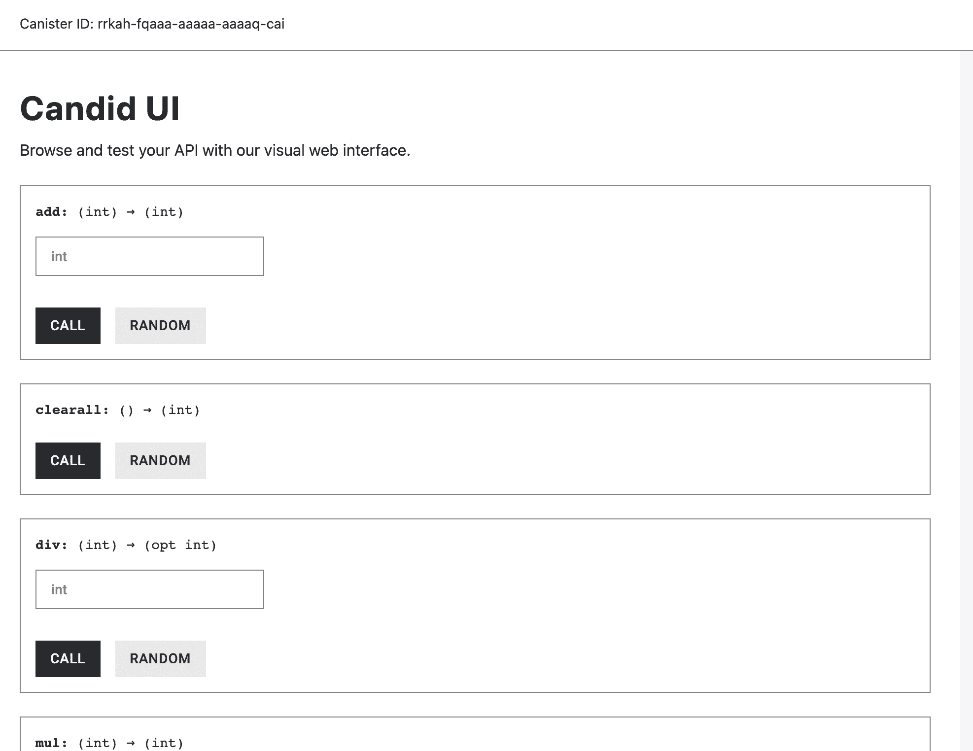The height and width of the screenshot is (751, 973).
Task: Click the bold 'mul:' method name
Action: tap(51, 743)
